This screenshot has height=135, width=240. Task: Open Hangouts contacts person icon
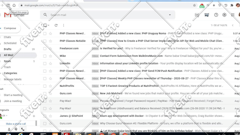[9, 129]
